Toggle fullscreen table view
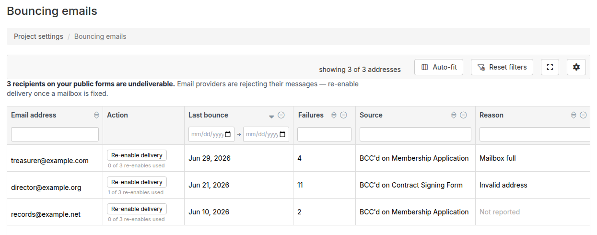597x235 pixels. (x=550, y=67)
